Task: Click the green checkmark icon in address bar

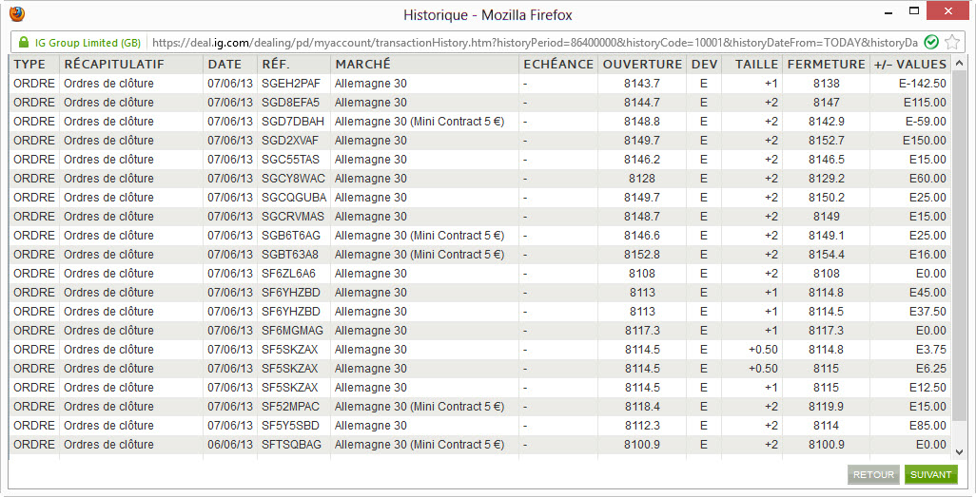Action: [931, 43]
